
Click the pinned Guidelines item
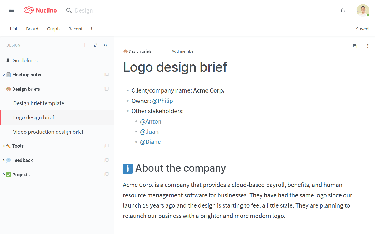25,60
